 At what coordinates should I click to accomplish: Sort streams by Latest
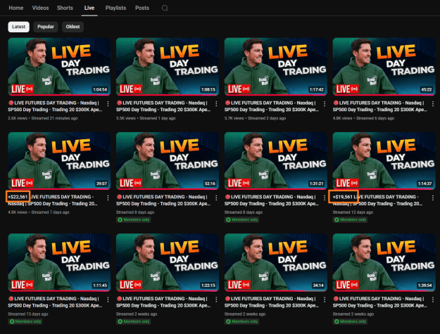coord(19,27)
